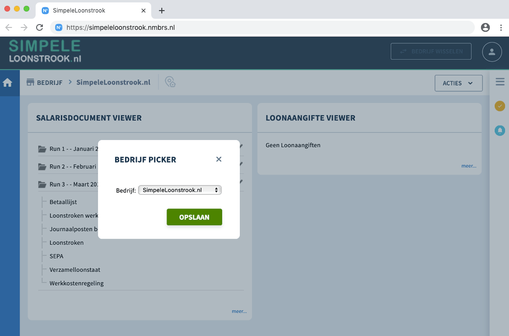Image resolution: width=509 pixels, height=336 pixels.
Task: Click the yellow checkmark badge in the right sidebar
Action: click(x=499, y=106)
